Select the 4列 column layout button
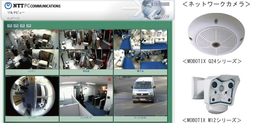Screen dimensions: 255x123 coord(16,26)
